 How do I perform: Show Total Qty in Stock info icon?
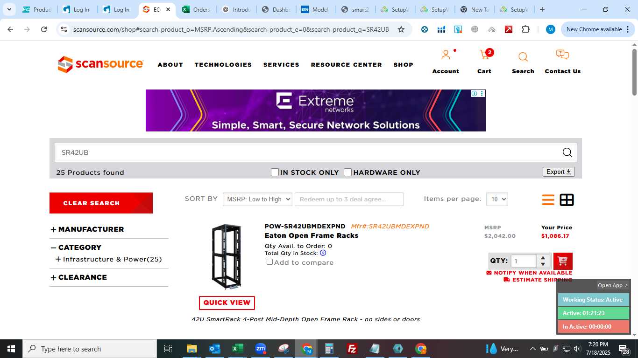click(323, 253)
